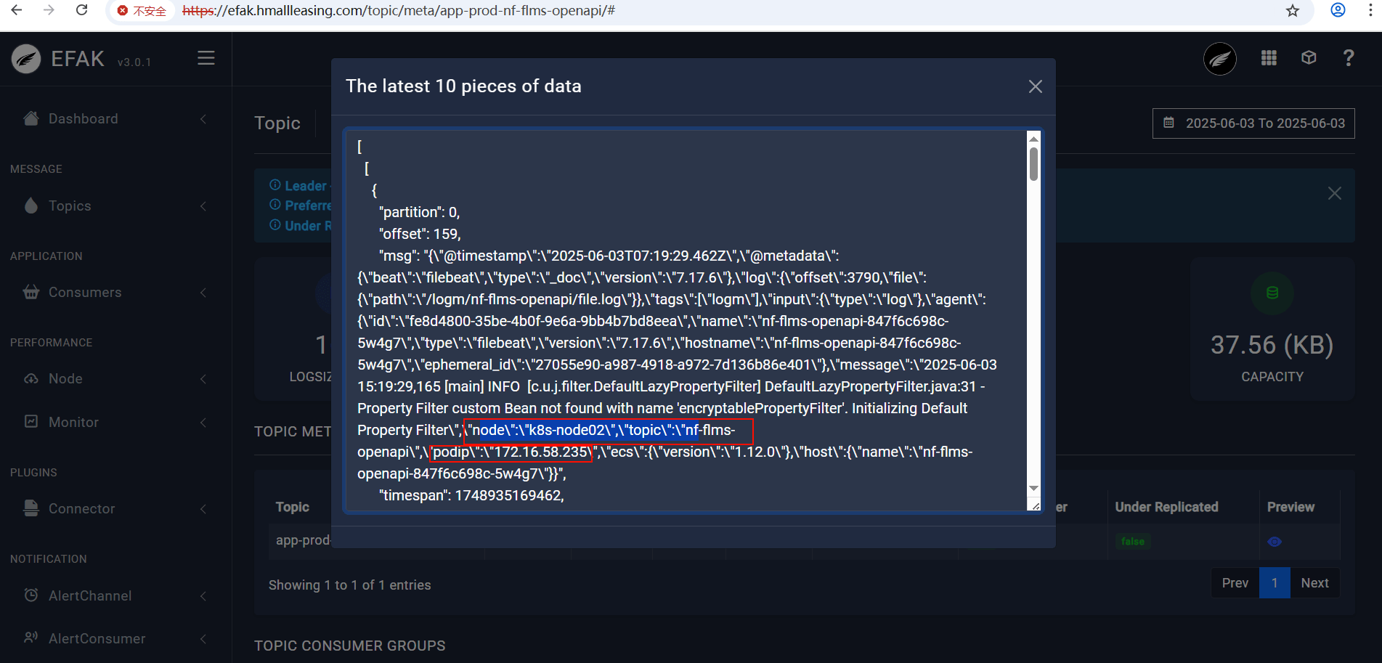Expand the Topics sidebar menu
The width and height of the screenshot is (1382, 663).
tap(70, 206)
